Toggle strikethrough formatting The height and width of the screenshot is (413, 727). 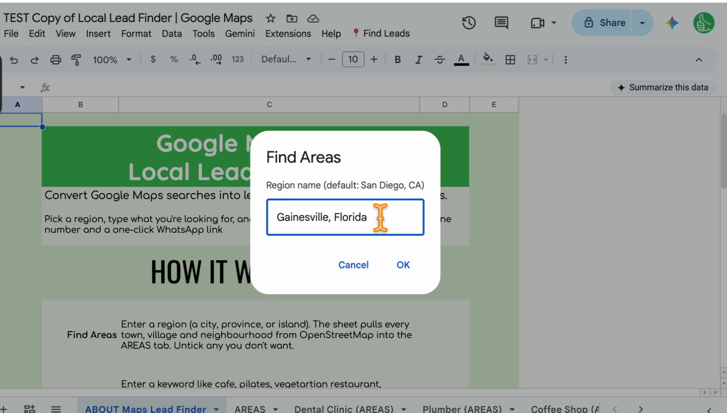click(x=440, y=60)
